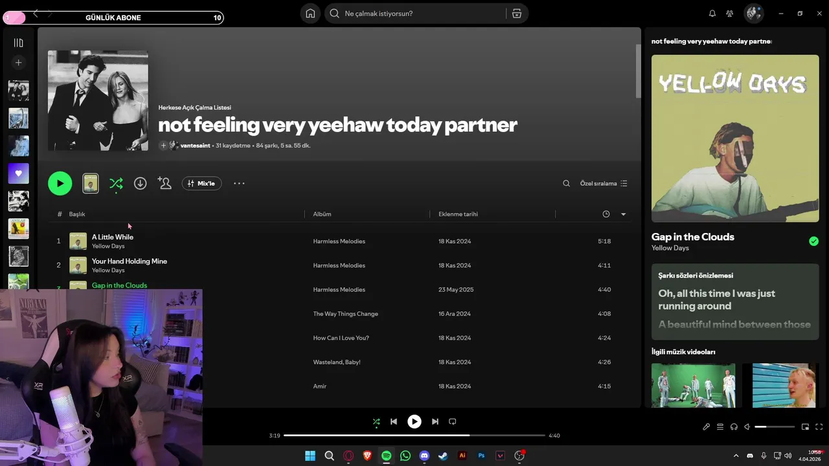
Task: Open the play queue
Action: tap(720, 427)
